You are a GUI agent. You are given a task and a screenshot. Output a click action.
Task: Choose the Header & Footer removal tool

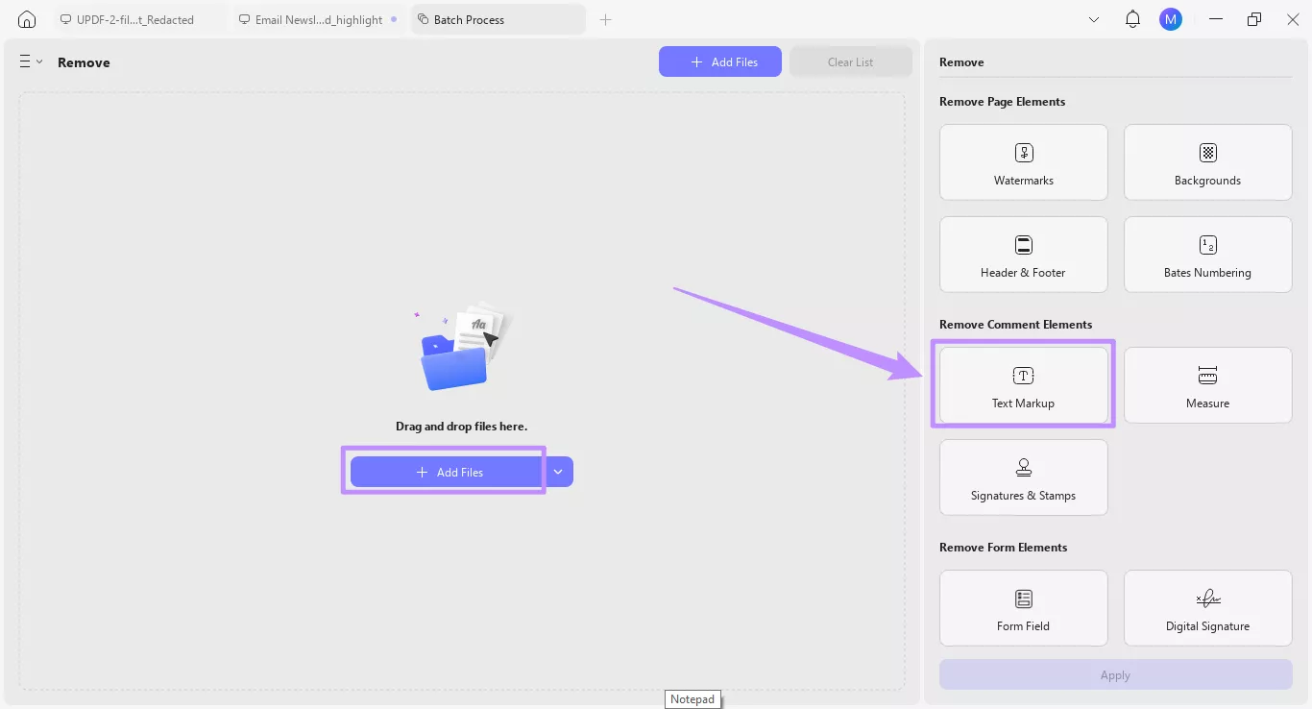click(1023, 254)
